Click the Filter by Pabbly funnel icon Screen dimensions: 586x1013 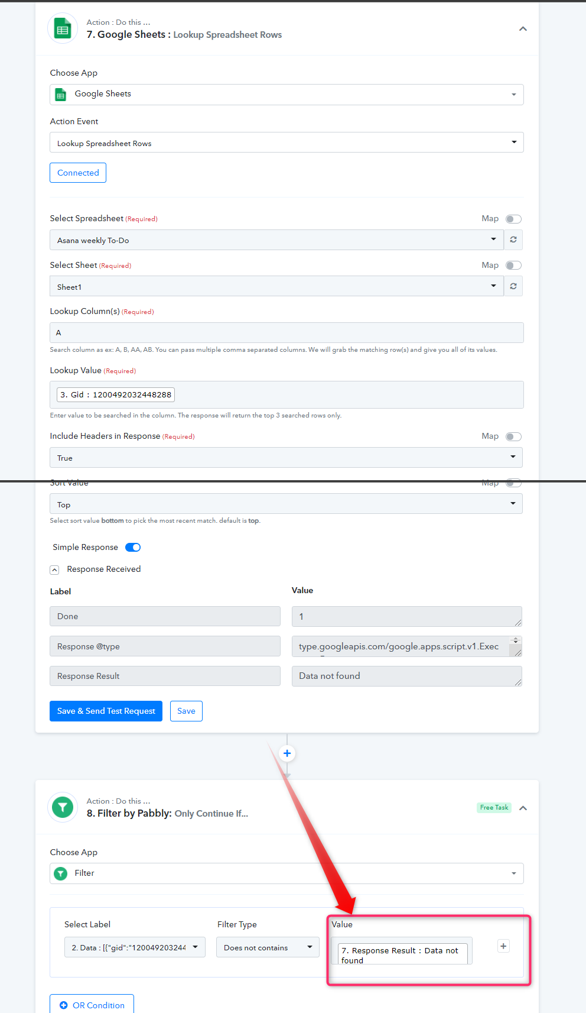[63, 807]
